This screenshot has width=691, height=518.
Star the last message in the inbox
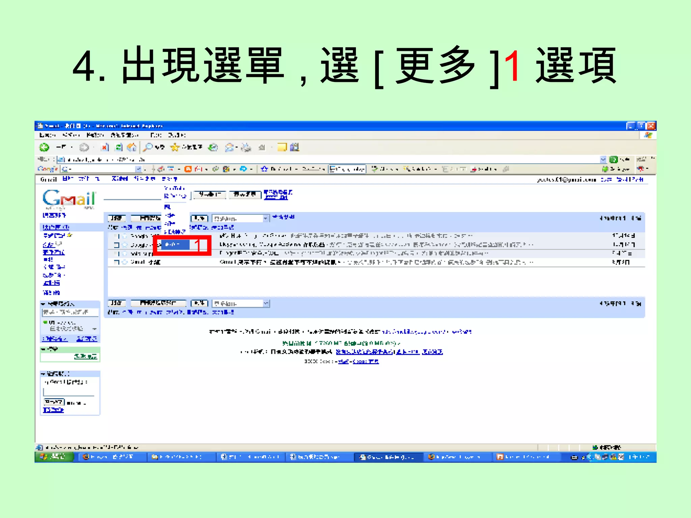pos(125,262)
